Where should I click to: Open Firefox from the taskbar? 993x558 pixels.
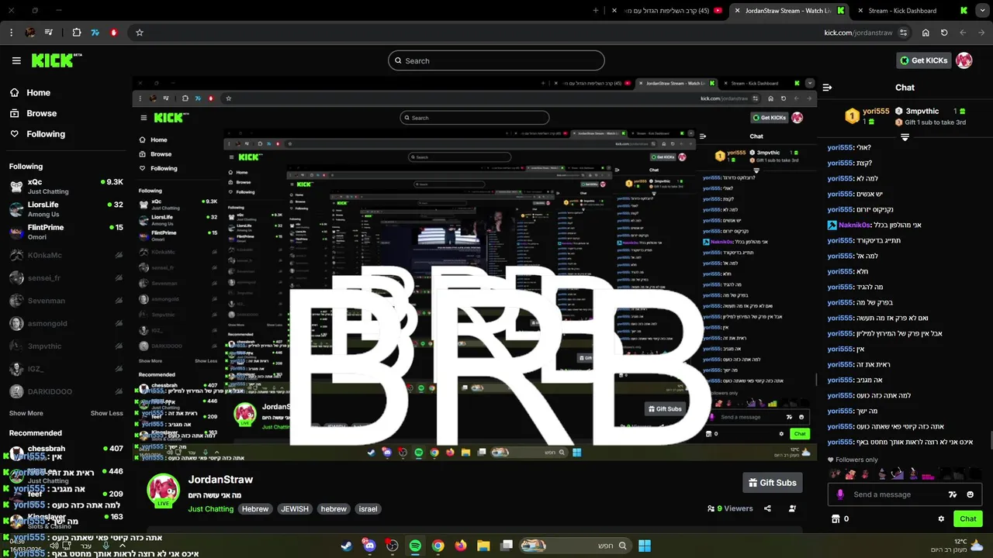point(461,546)
